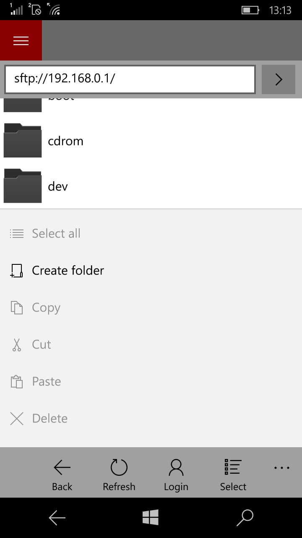Open the Login option
The image size is (302, 538).
click(x=176, y=475)
